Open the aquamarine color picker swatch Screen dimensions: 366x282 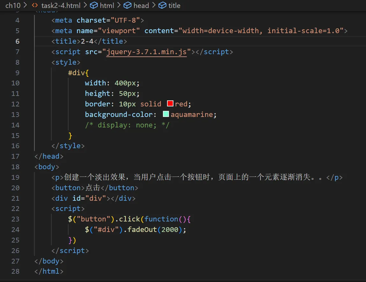pyautogui.click(x=166, y=114)
